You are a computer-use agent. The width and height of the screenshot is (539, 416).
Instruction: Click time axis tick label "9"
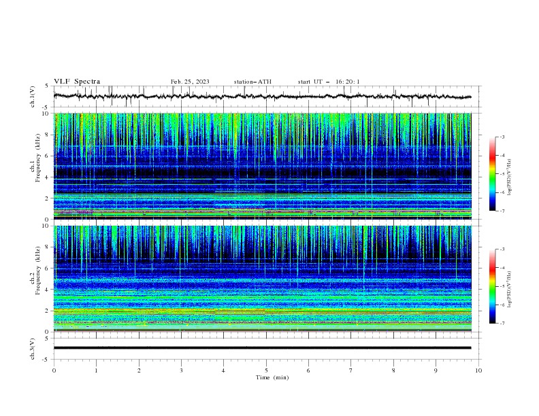[x=436, y=370]
